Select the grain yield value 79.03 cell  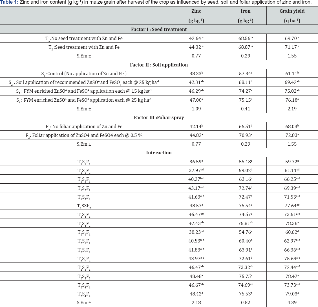[292, 294]
